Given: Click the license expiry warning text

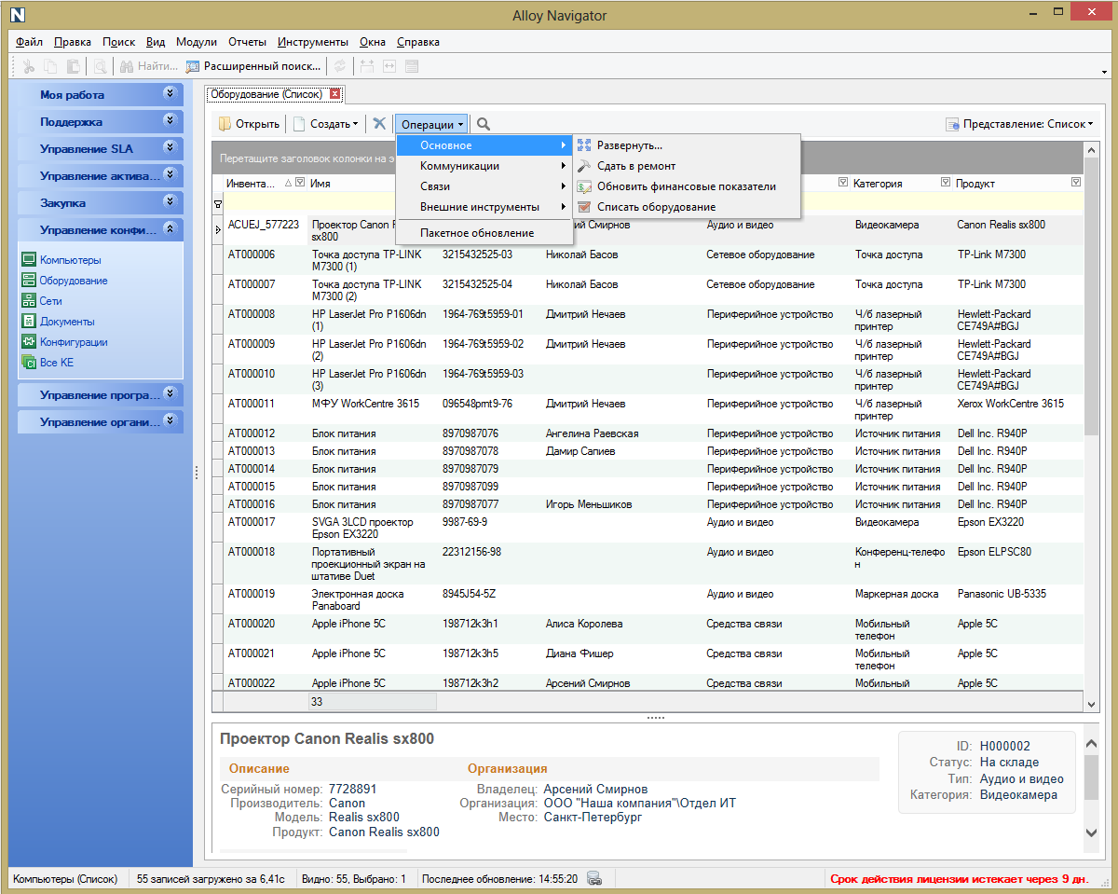Looking at the screenshot, I should [958, 879].
